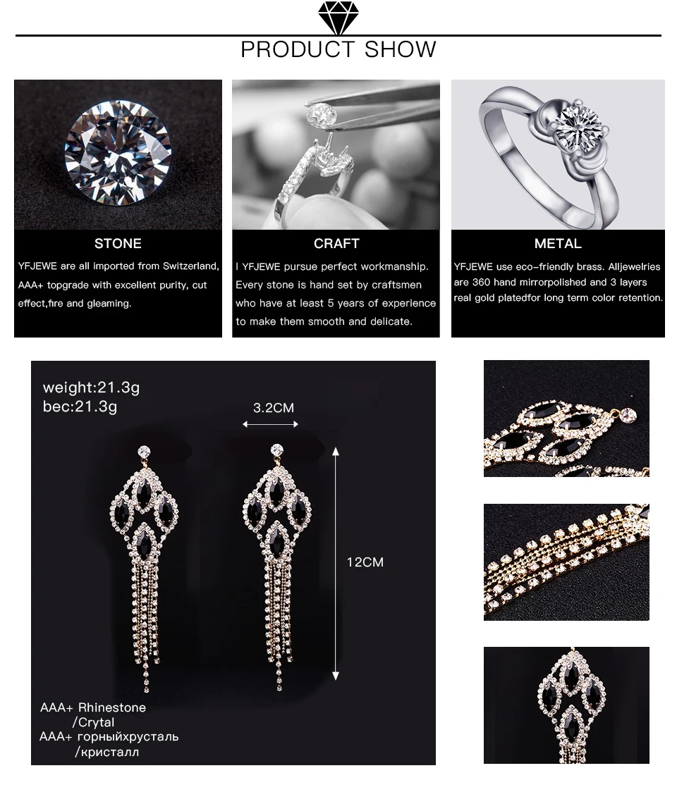Viewport: 677px width, 792px height.
Task: Open the earring pendant close-up thumbnail
Action: coord(566,705)
